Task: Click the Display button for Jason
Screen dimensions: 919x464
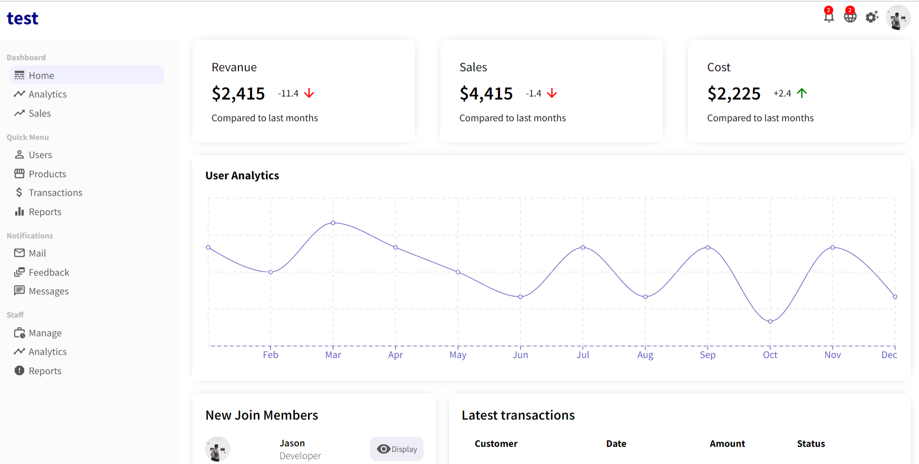Action: [397, 449]
